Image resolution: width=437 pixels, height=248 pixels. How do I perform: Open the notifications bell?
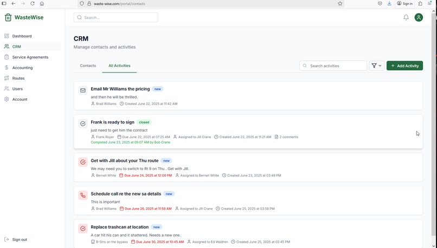(x=406, y=17)
